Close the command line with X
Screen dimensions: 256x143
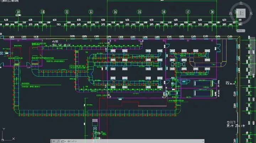(54, 141)
